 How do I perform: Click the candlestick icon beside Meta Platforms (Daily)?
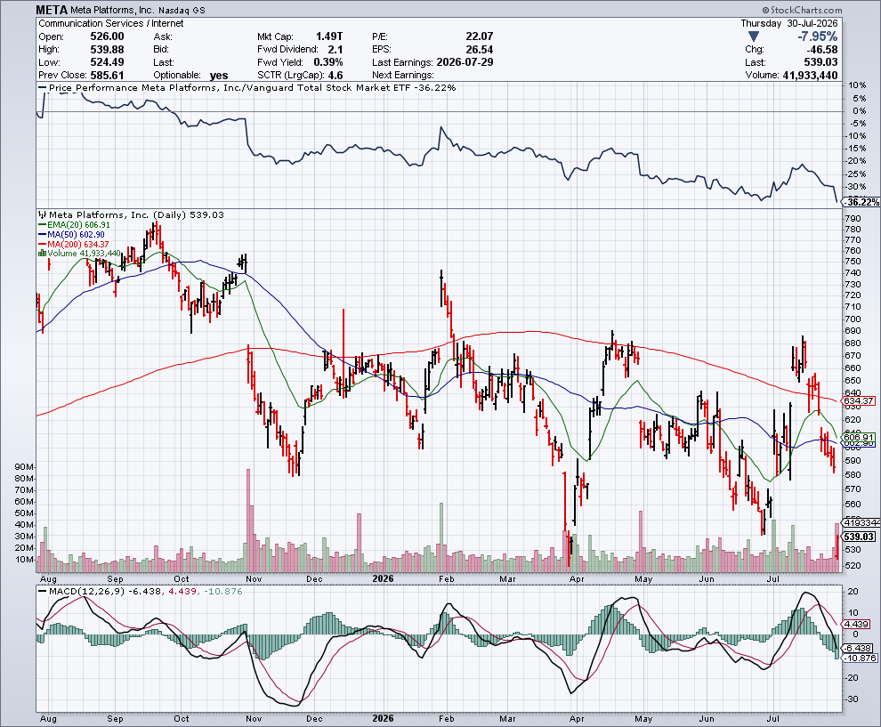tap(43, 214)
